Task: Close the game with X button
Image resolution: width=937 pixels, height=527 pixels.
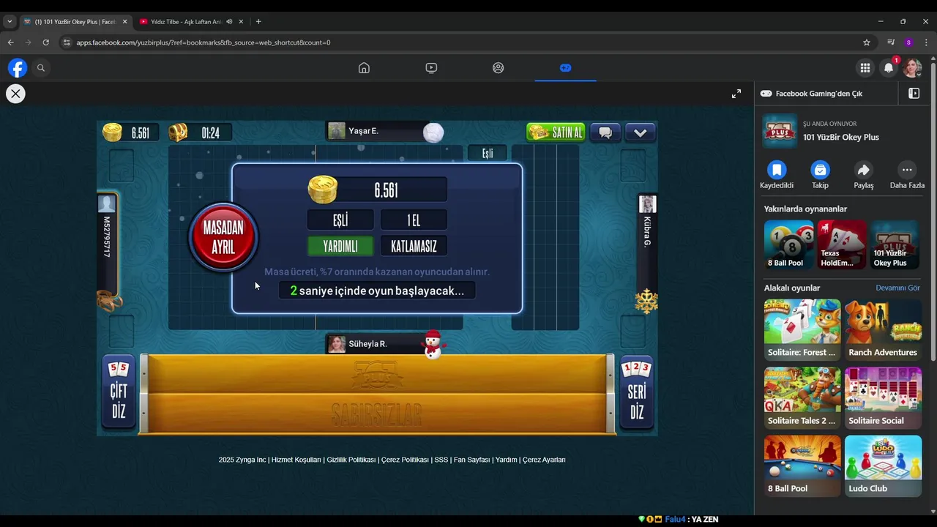Action: pos(15,94)
